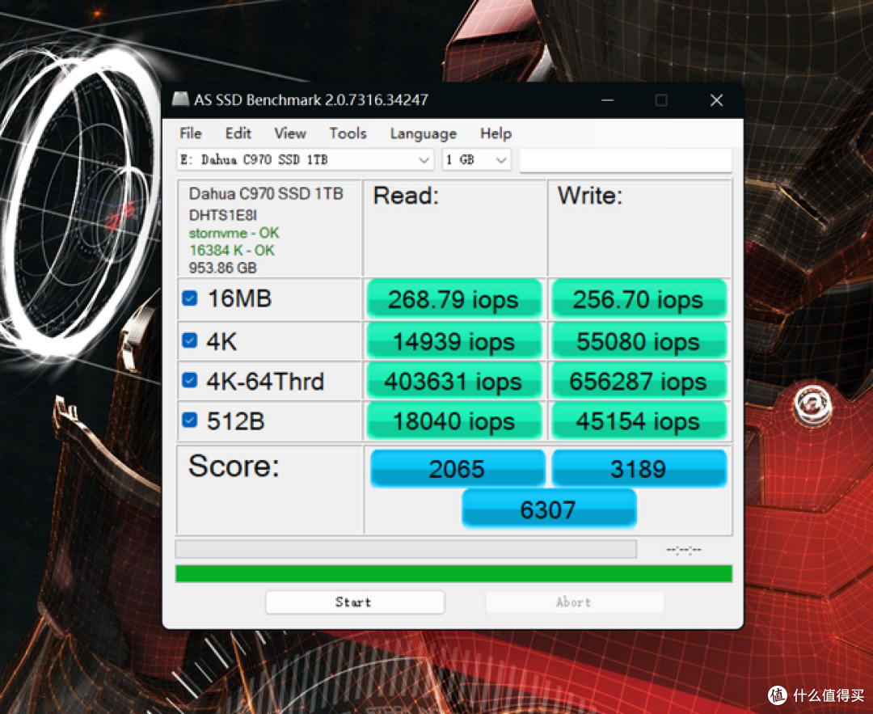
Task: Open the Edit menu
Action: point(238,133)
